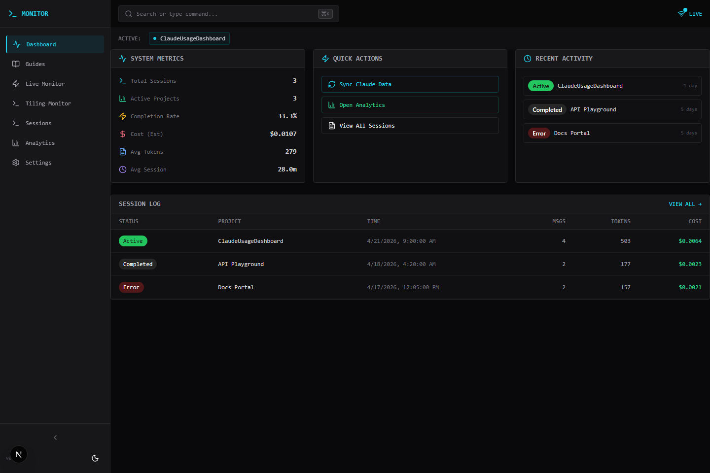This screenshot has width=710, height=473.
Task: Click the Recent Activity clock header icon
Action: pyautogui.click(x=528, y=59)
